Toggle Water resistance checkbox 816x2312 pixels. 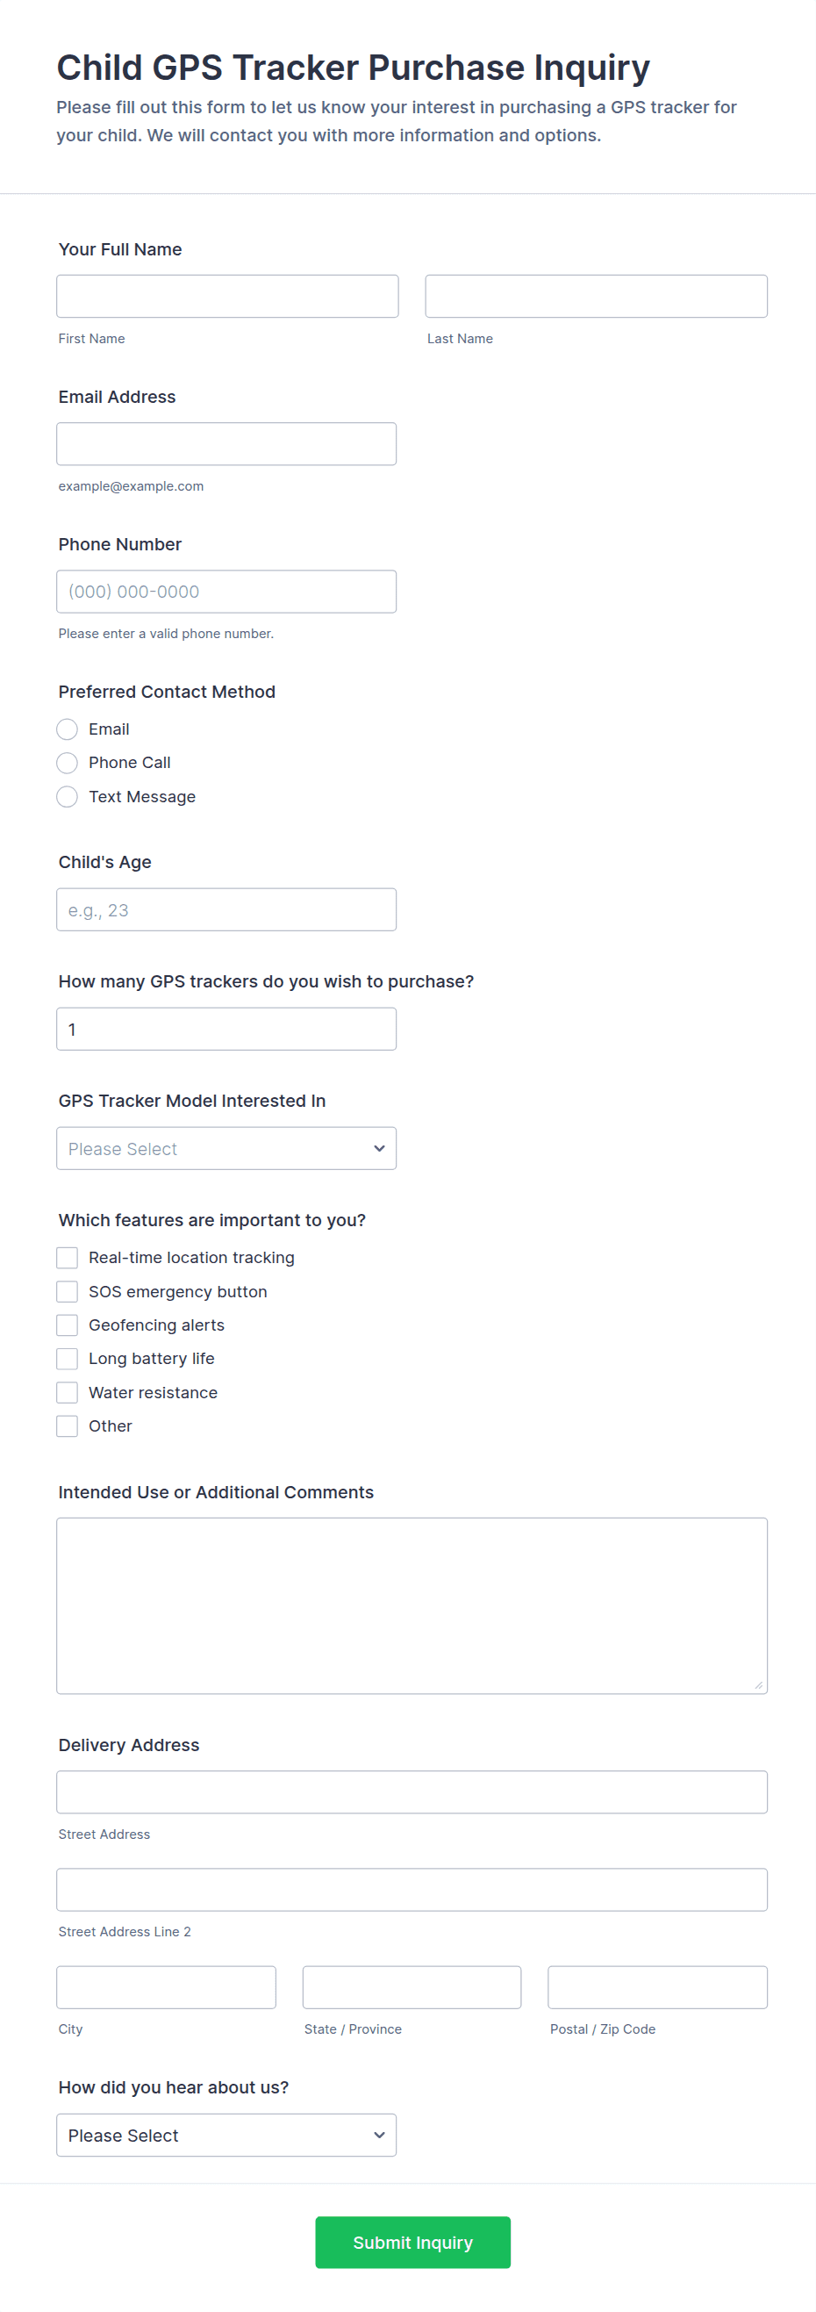68,1393
